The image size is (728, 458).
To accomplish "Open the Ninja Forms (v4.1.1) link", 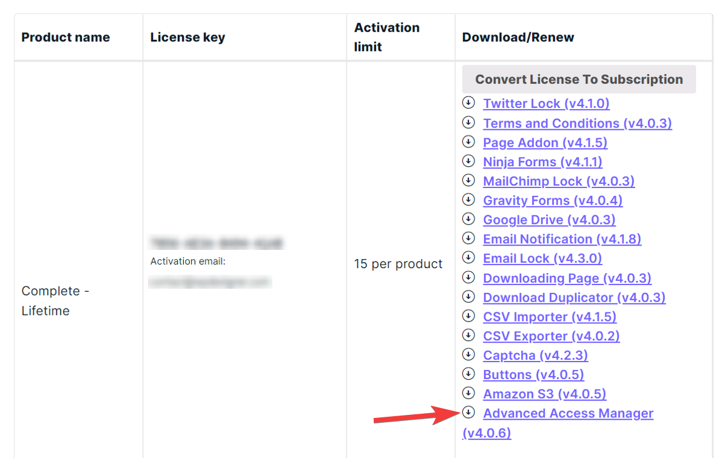I will click(x=542, y=162).
